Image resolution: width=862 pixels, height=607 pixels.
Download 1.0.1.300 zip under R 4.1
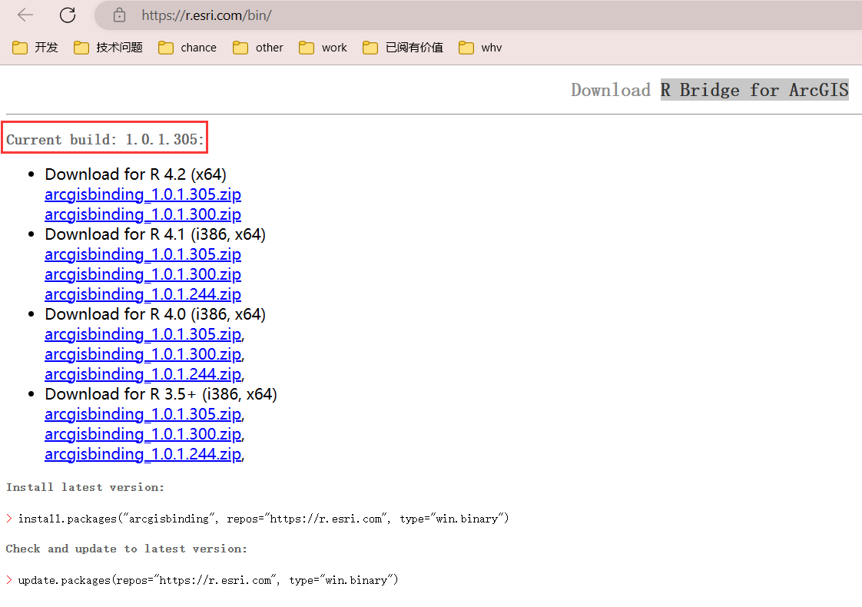(143, 274)
